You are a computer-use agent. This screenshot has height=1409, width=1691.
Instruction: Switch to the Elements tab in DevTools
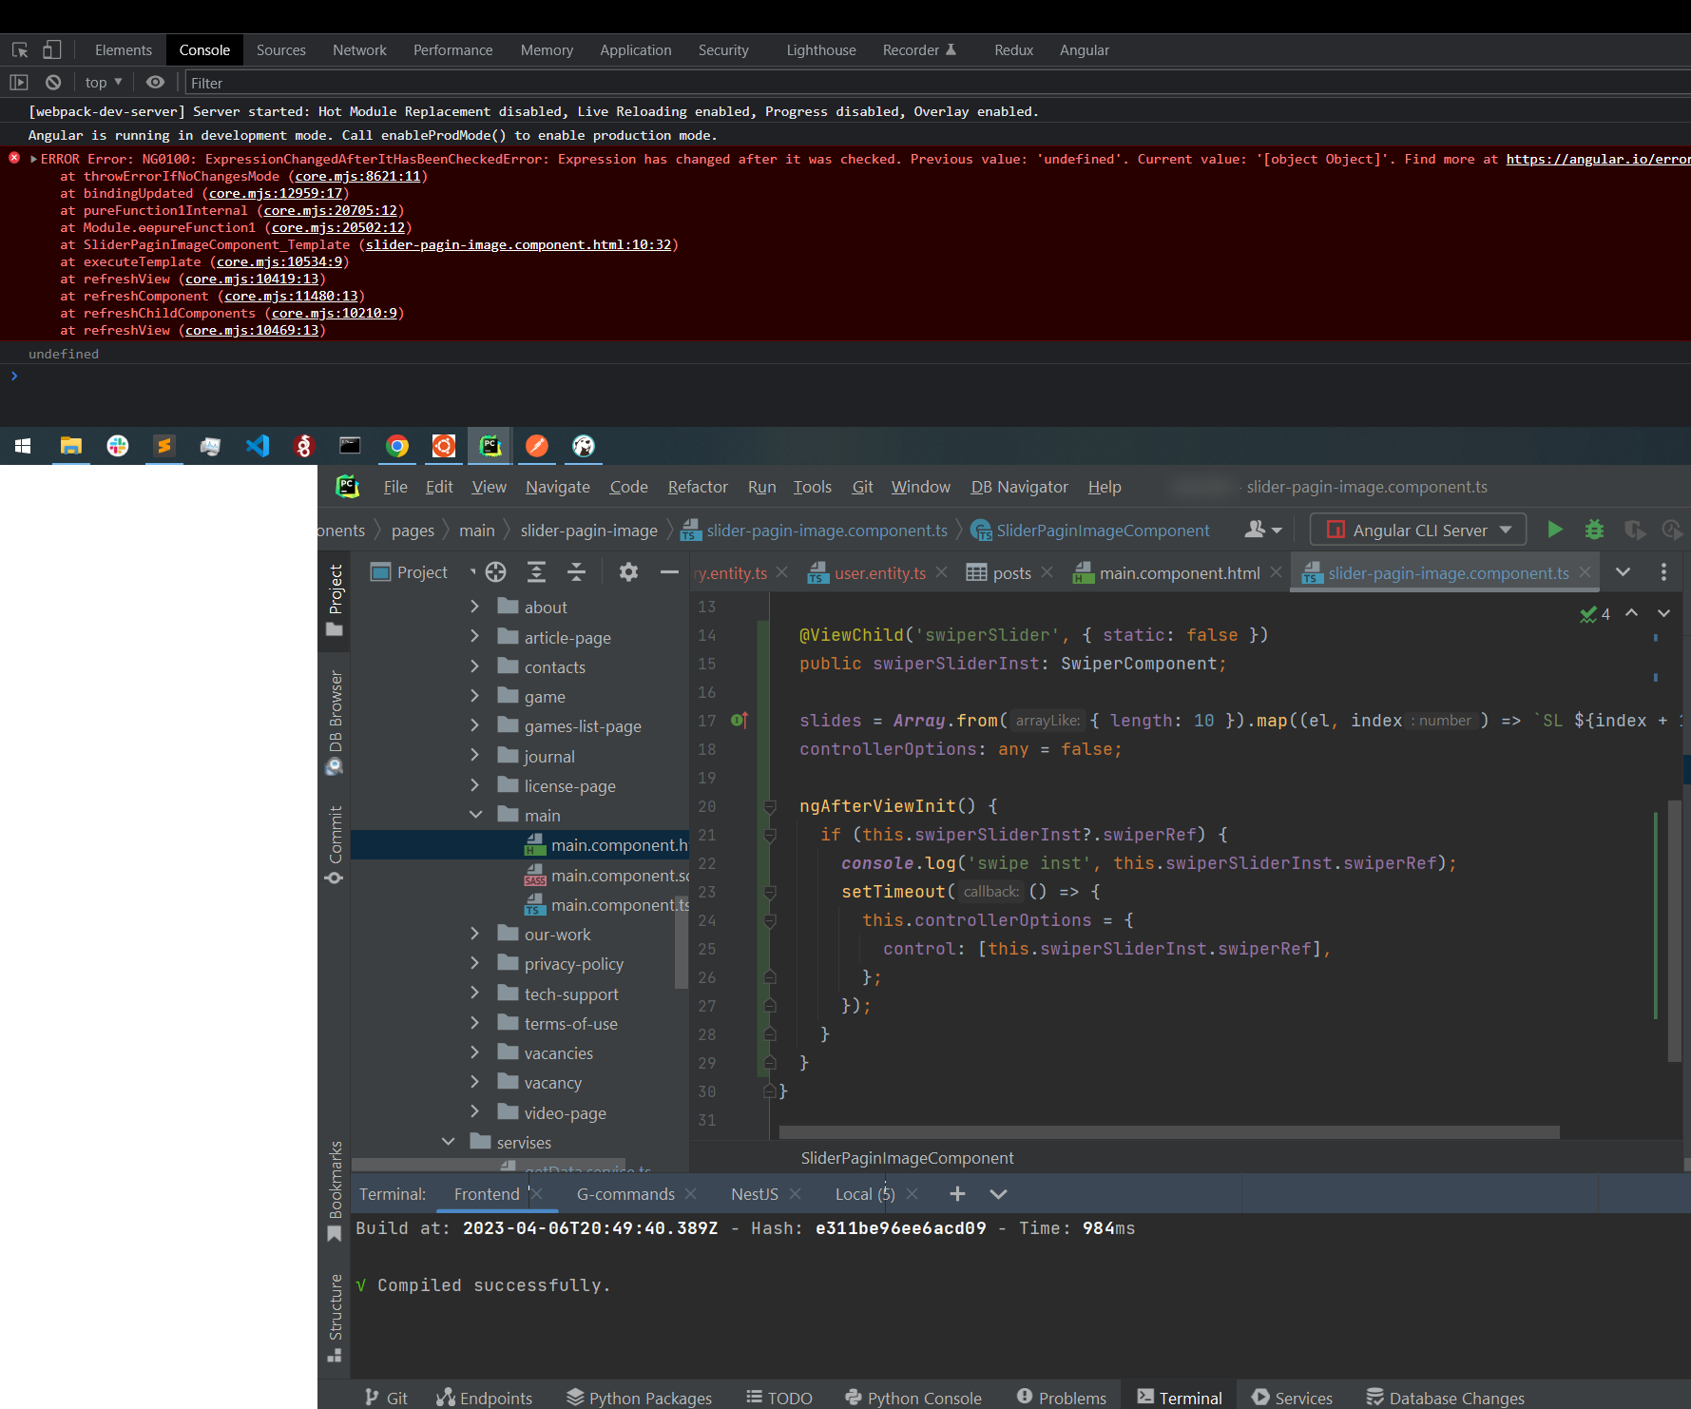click(x=124, y=50)
